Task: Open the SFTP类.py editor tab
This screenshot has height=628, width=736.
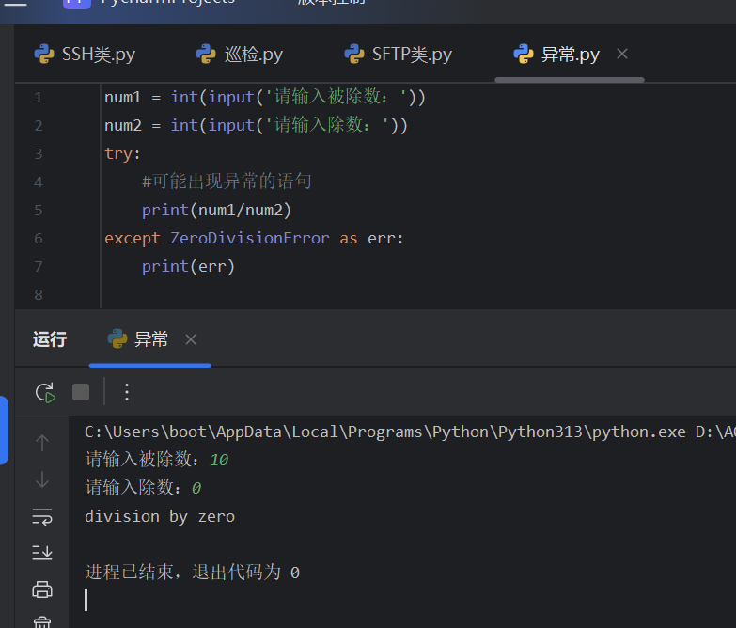Action: click(398, 55)
